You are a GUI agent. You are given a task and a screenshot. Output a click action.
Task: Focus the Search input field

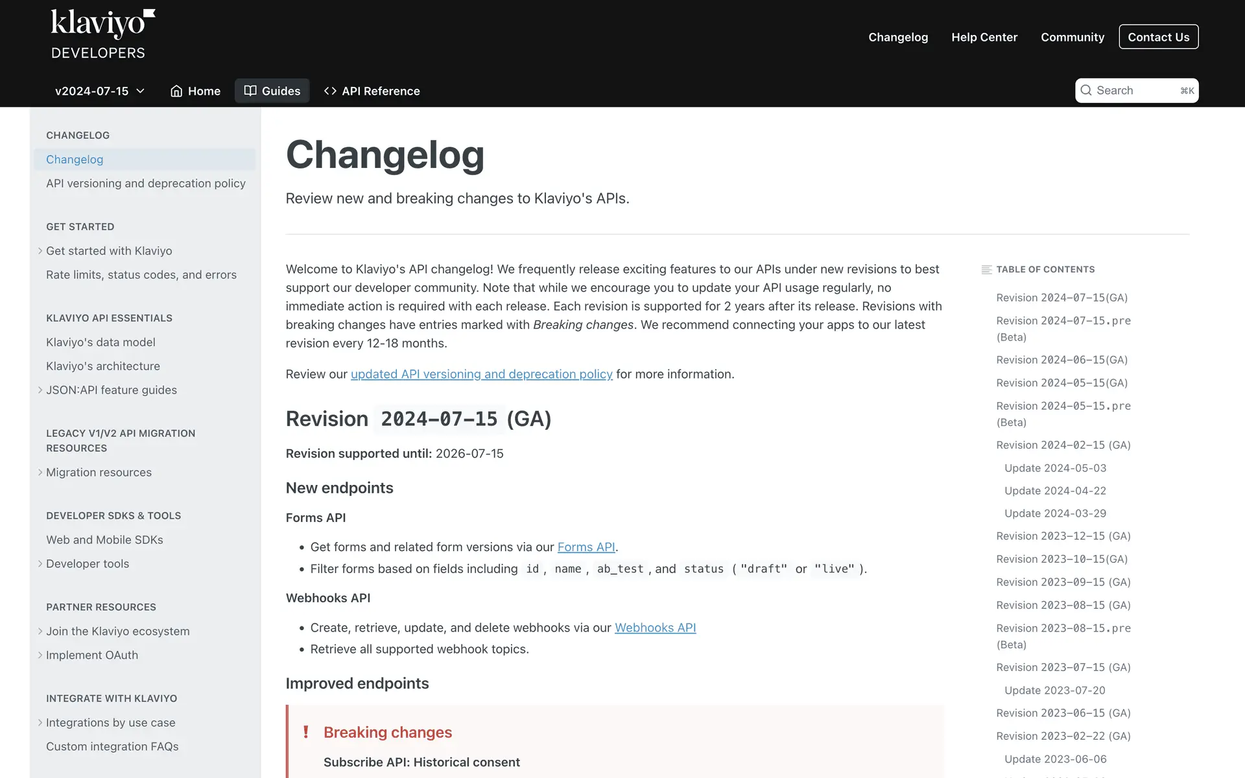1136,91
